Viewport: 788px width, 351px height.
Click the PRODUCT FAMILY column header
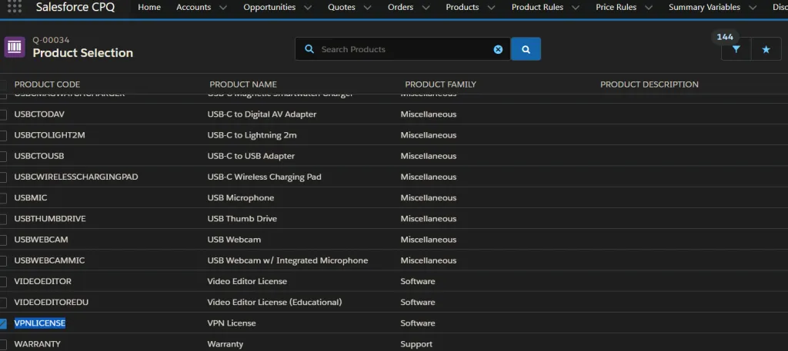(440, 84)
